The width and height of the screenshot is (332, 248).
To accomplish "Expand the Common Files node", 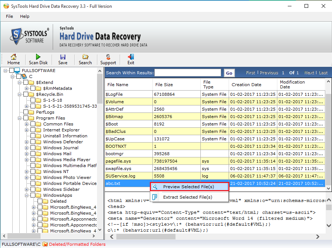I will 27,124.
